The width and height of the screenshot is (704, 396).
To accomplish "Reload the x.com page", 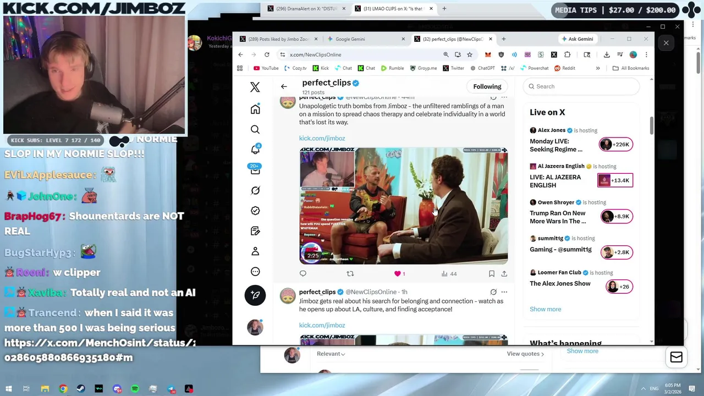I will (x=267, y=54).
